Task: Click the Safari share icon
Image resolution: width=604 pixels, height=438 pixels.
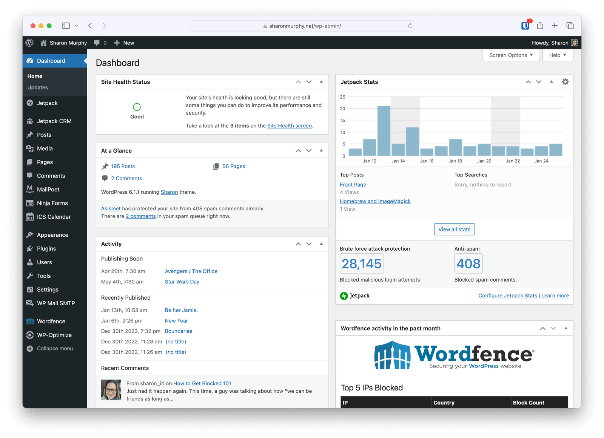Action: coord(540,26)
